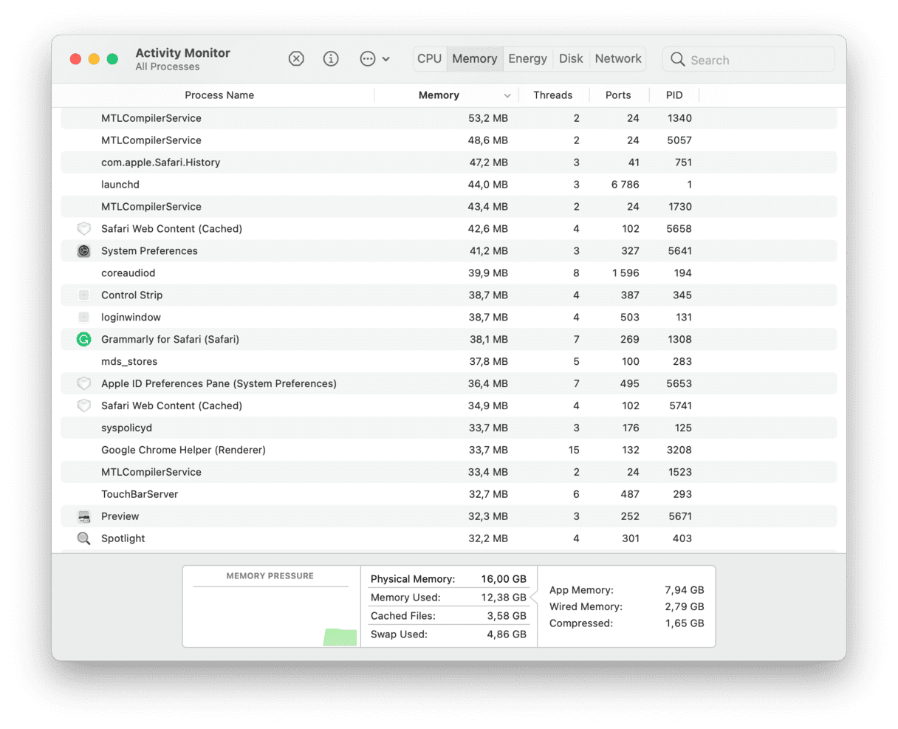Click the Spotlight magnifying glass icon
Screen dimensions: 898x729
pos(84,538)
